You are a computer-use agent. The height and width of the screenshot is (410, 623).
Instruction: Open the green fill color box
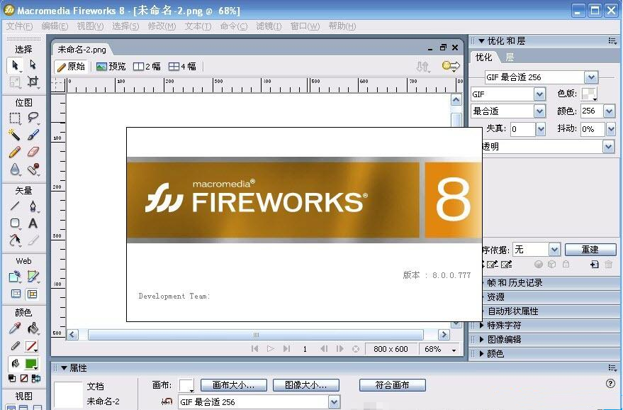point(31,363)
